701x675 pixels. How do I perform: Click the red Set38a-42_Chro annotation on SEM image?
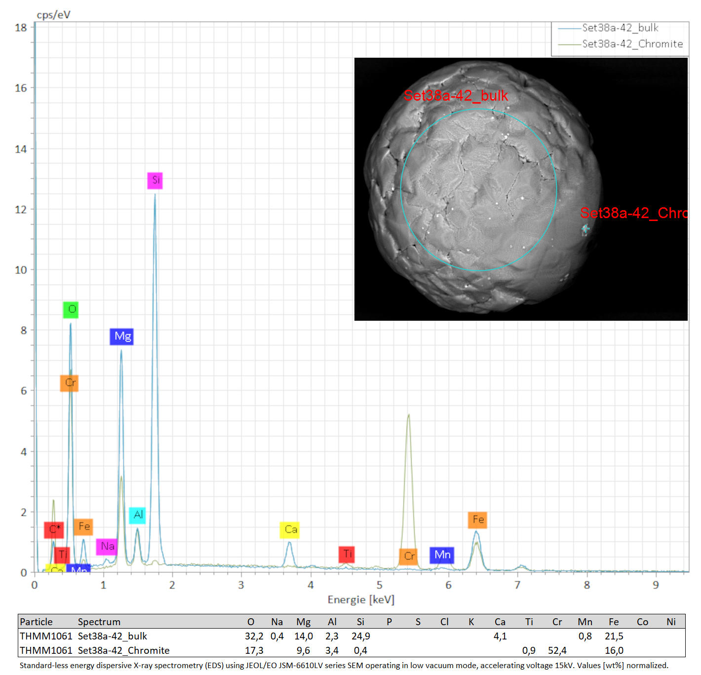tap(634, 213)
